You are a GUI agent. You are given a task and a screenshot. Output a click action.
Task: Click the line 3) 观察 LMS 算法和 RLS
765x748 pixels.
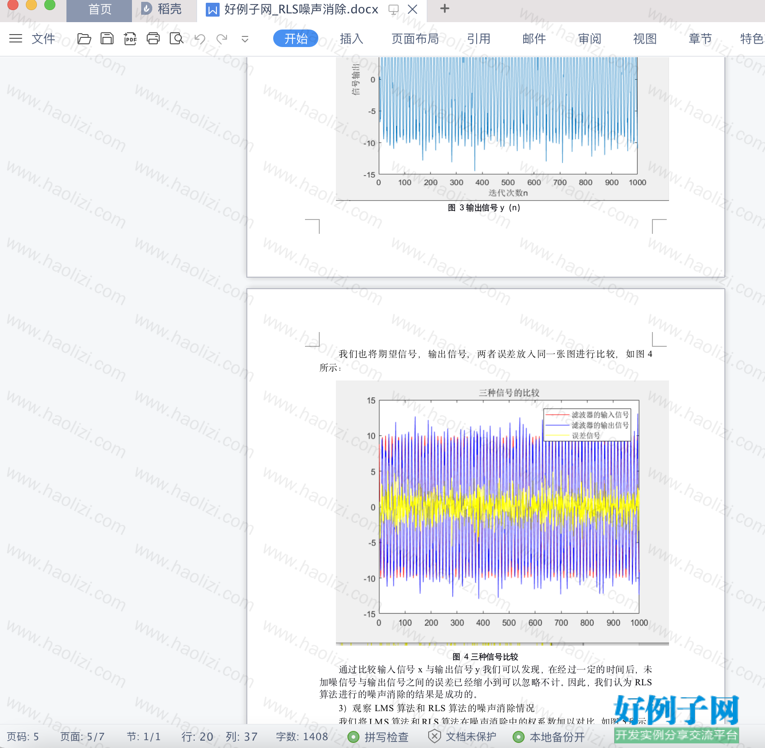point(436,708)
